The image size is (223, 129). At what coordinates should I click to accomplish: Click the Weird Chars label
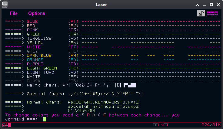(x=43, y=85)
